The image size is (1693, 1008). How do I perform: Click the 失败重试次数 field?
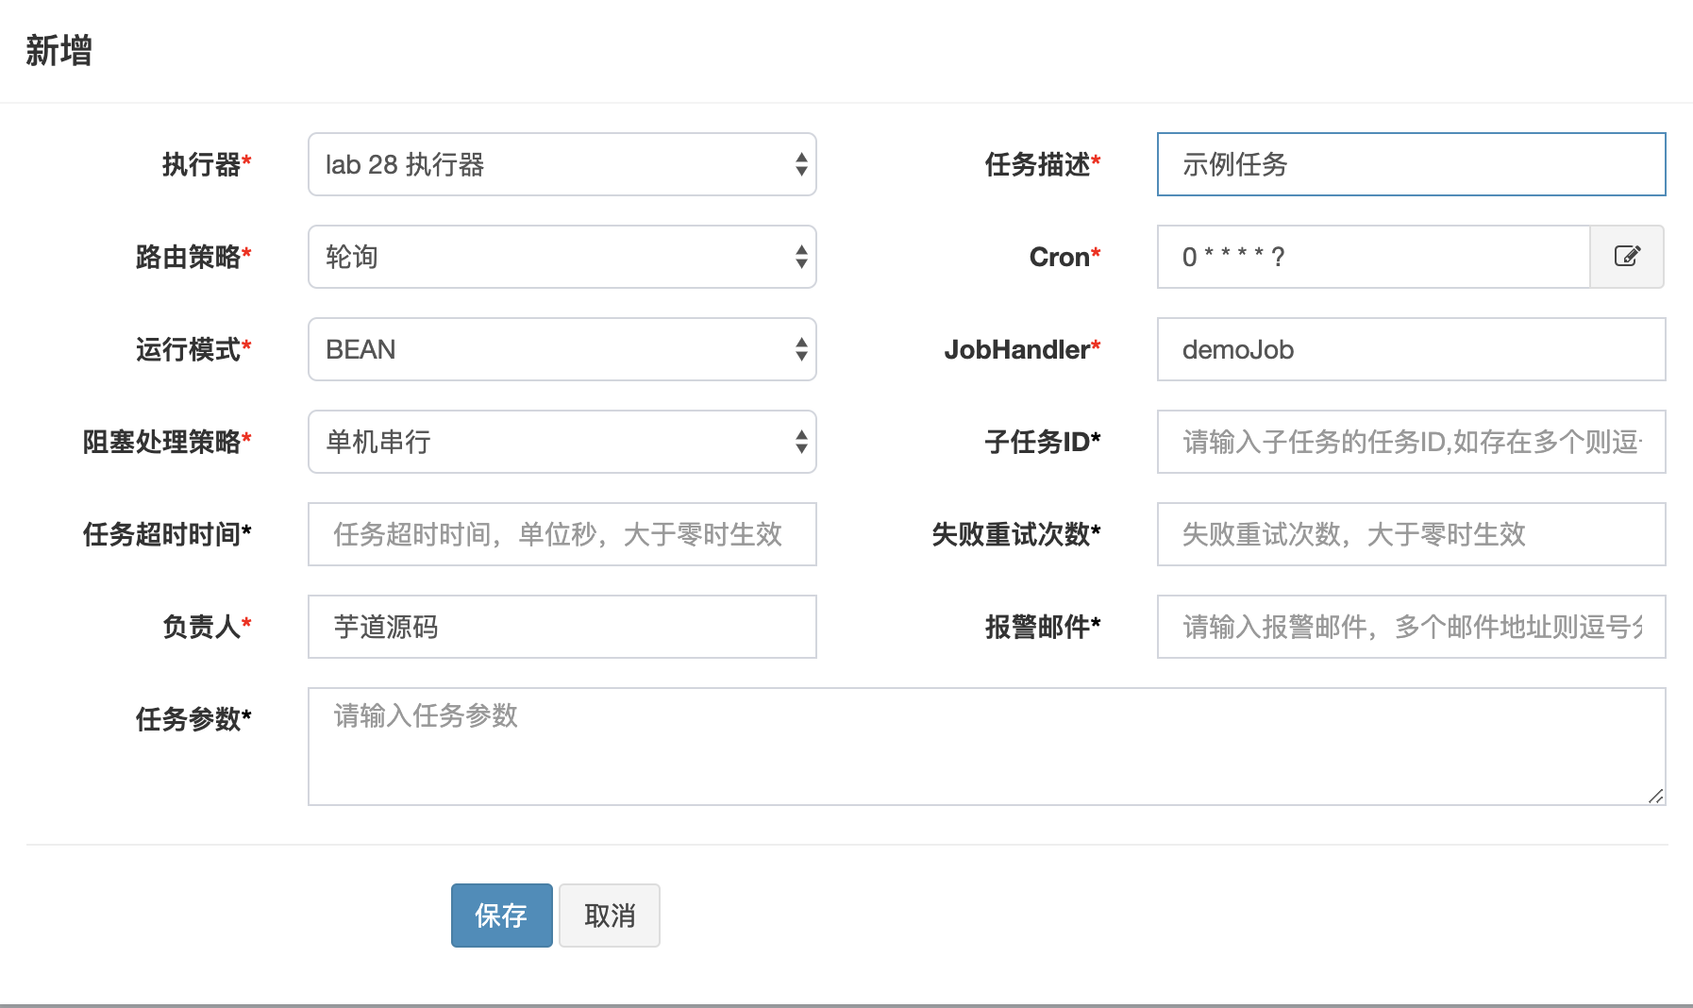[x=1410, y=534]
